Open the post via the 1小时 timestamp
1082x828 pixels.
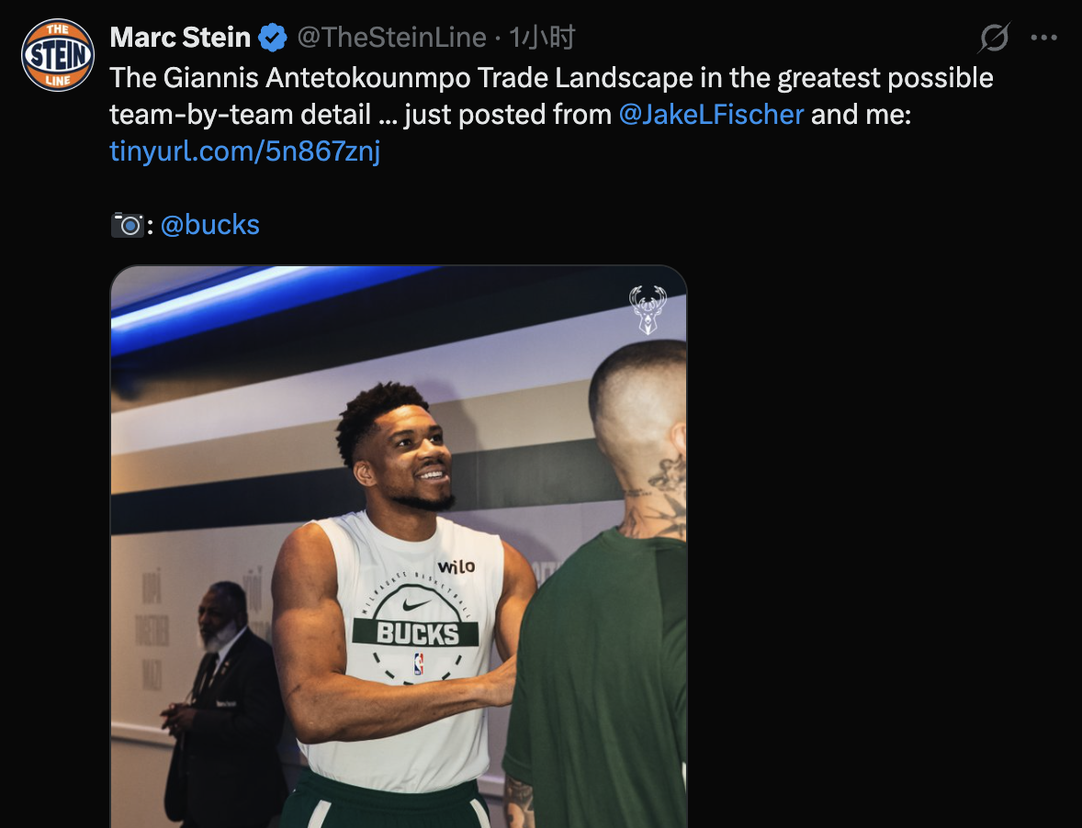(542, 38)
